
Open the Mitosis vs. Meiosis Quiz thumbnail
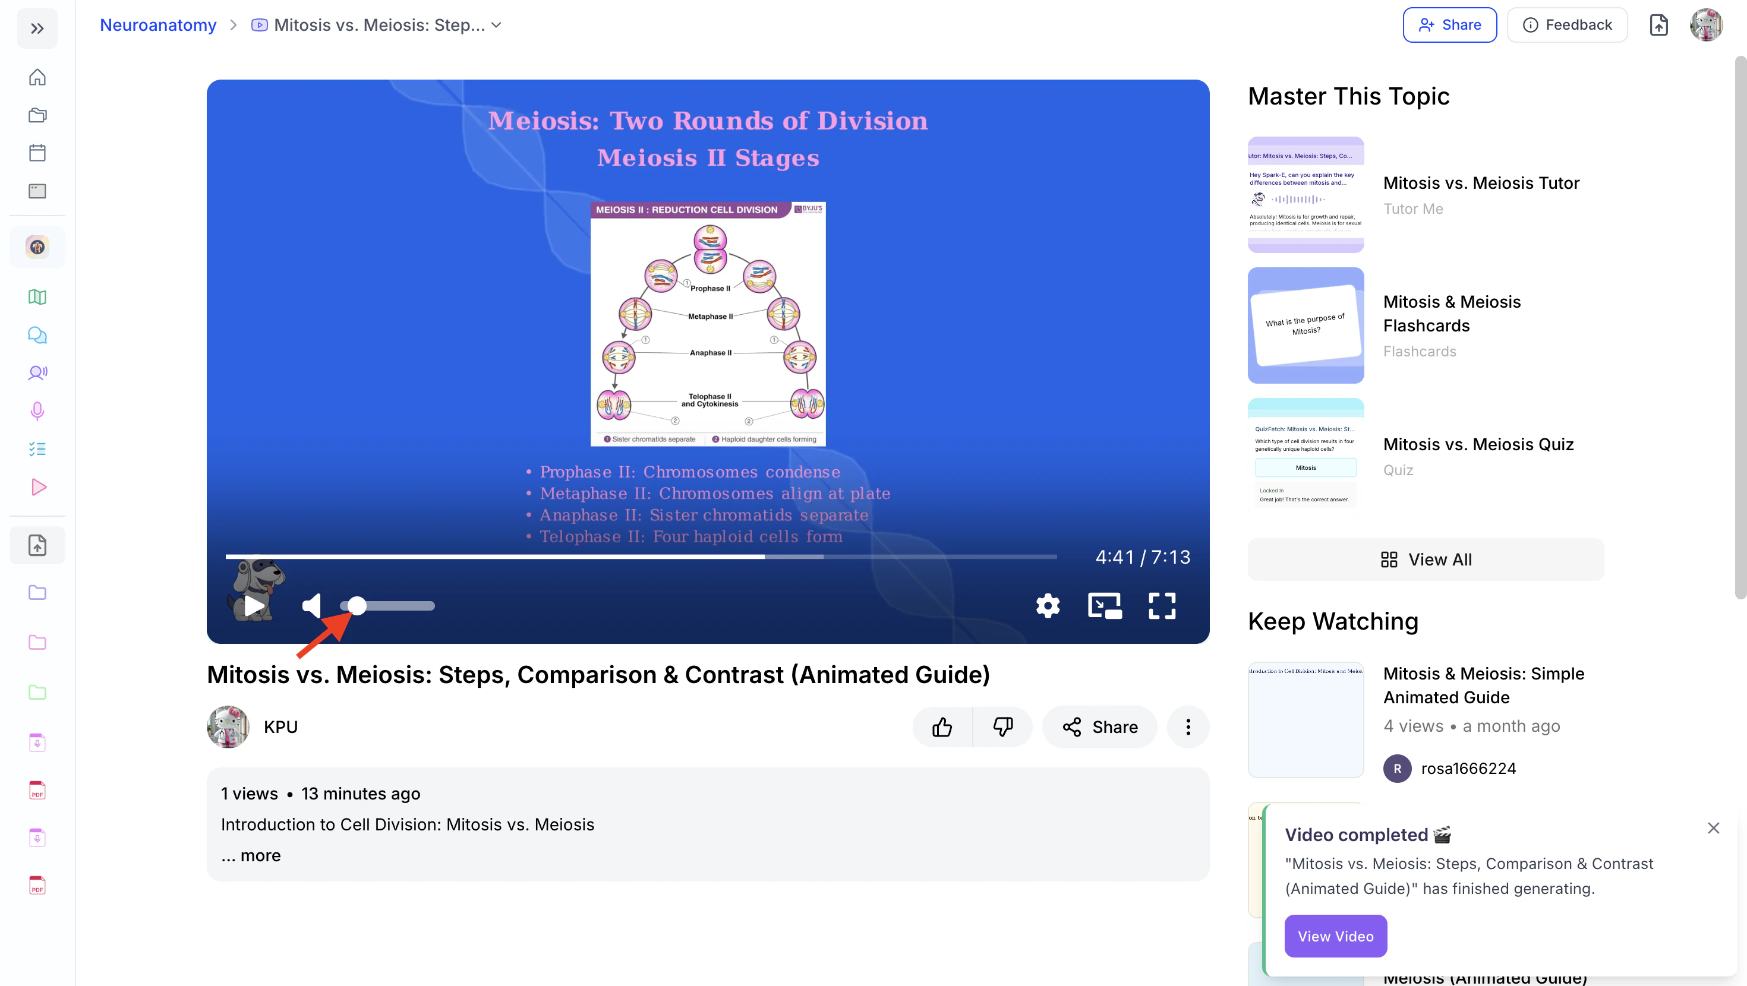click(1305, 456)
